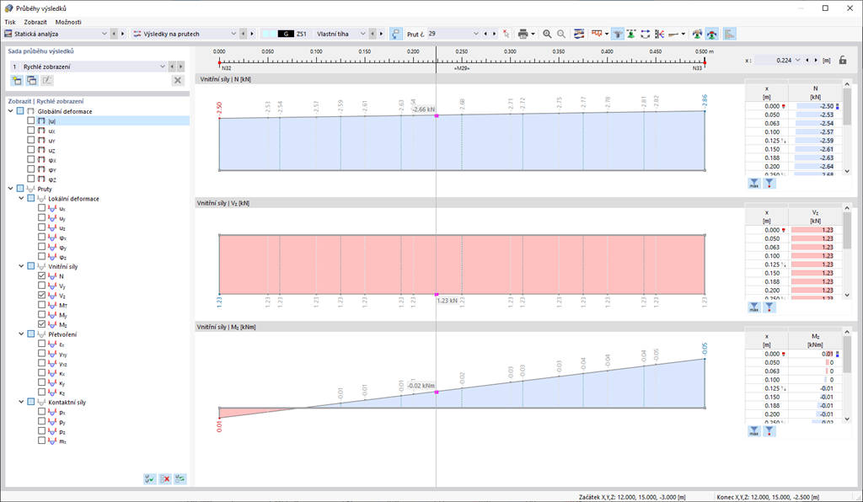Collapse the Globální deformace tree node
The width and height of the screenshot is (863, 502).
(10, 110)
